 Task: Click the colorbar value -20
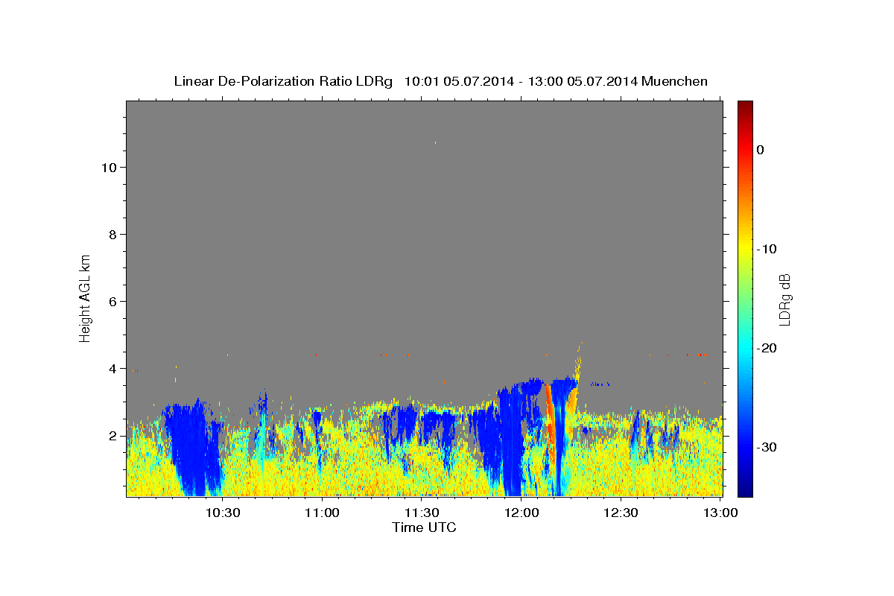click(x=767, y=348)
